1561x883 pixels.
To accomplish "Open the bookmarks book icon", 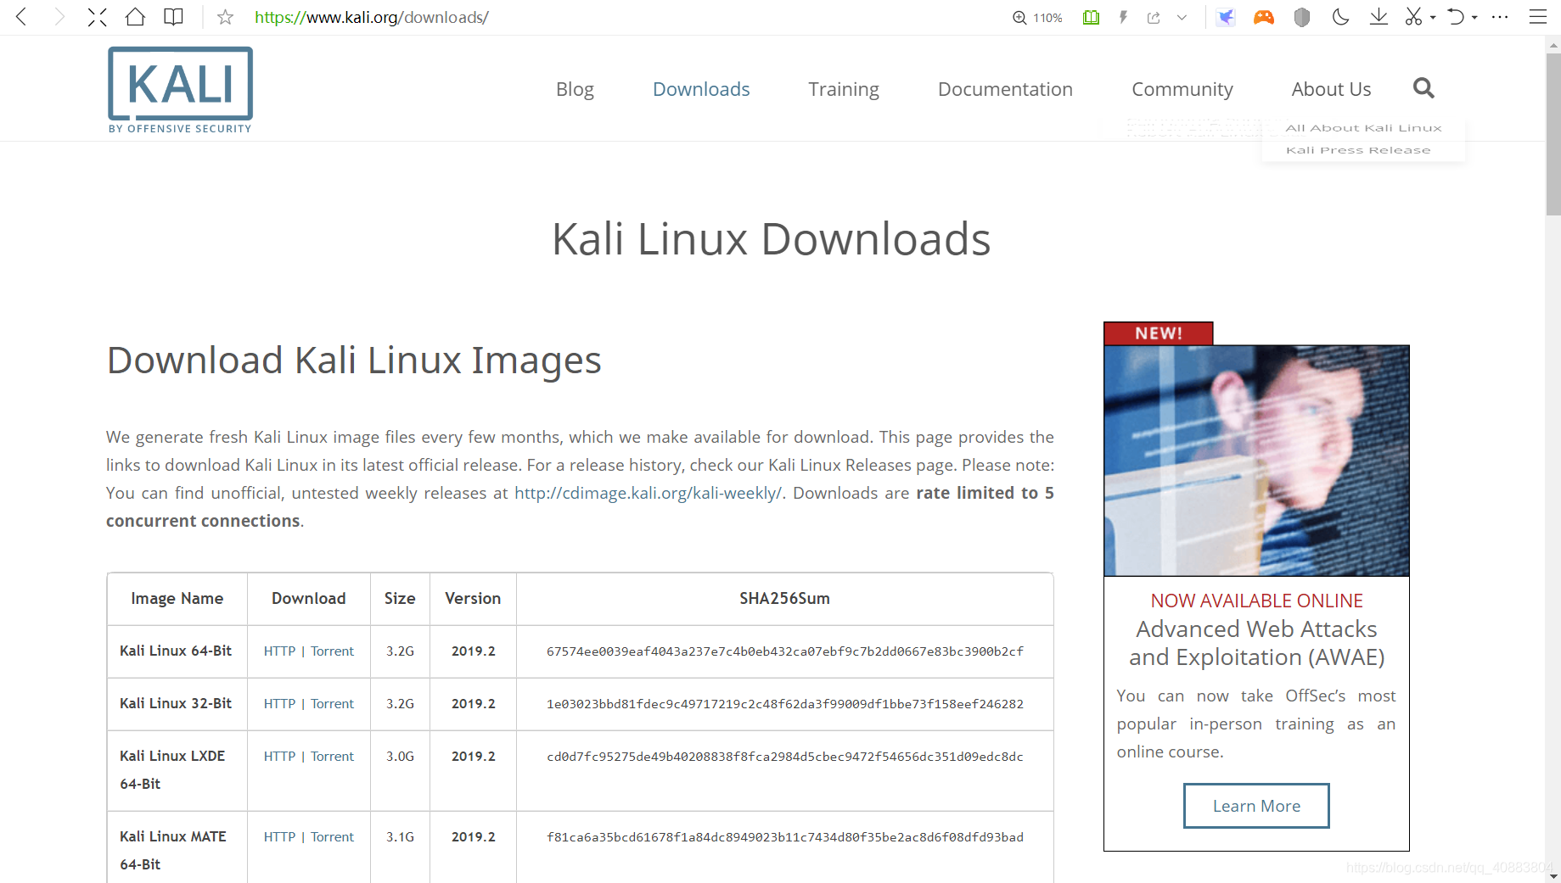I will coord(173,17).
